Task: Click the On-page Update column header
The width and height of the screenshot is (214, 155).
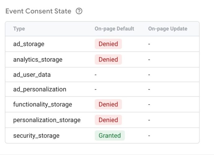Action: click(x=168, y=29)
